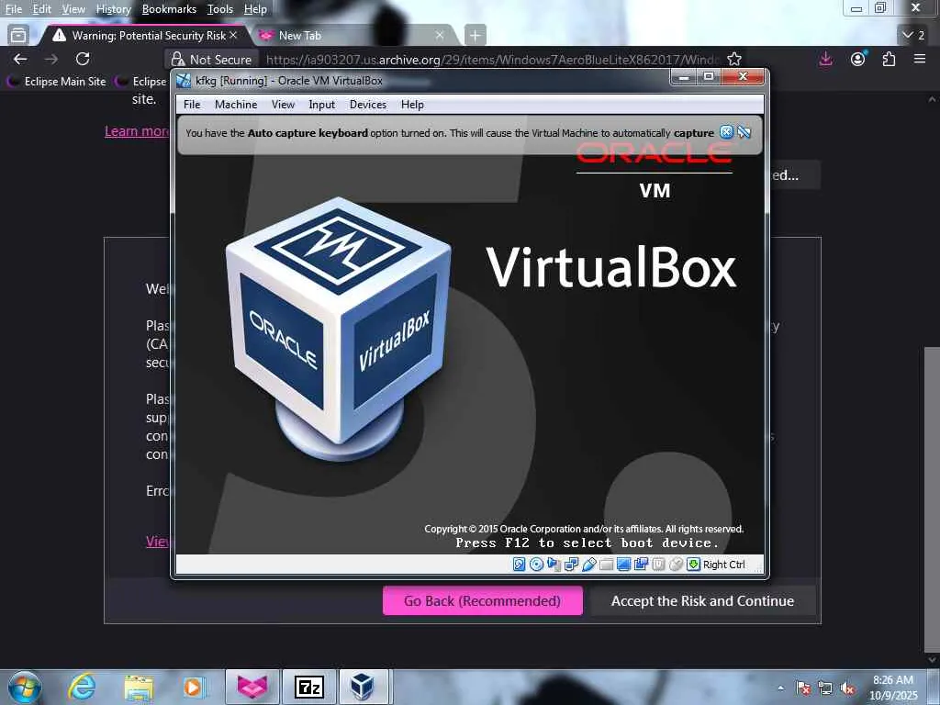Image resolution: width=940 pixels, height=705 pixels.
Task: Open the browser extensions puzzle icon
Action: (x=889, y=59)
